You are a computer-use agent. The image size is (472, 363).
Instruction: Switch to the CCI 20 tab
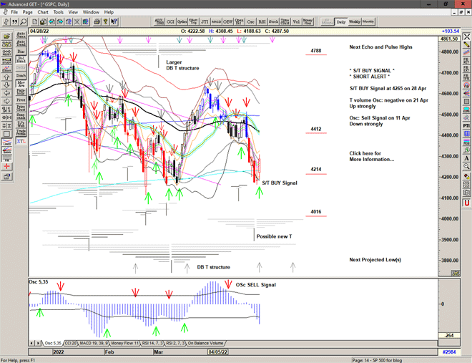point(70,344)
